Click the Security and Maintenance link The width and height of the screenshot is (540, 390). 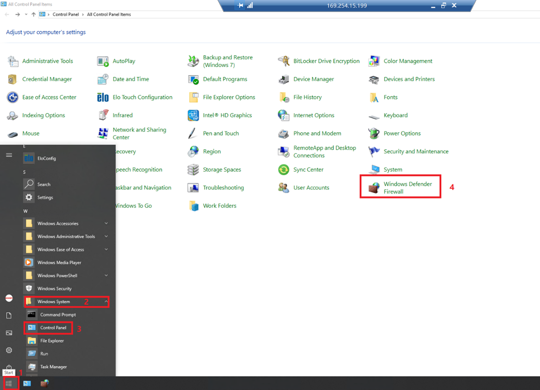coord(416,152)
